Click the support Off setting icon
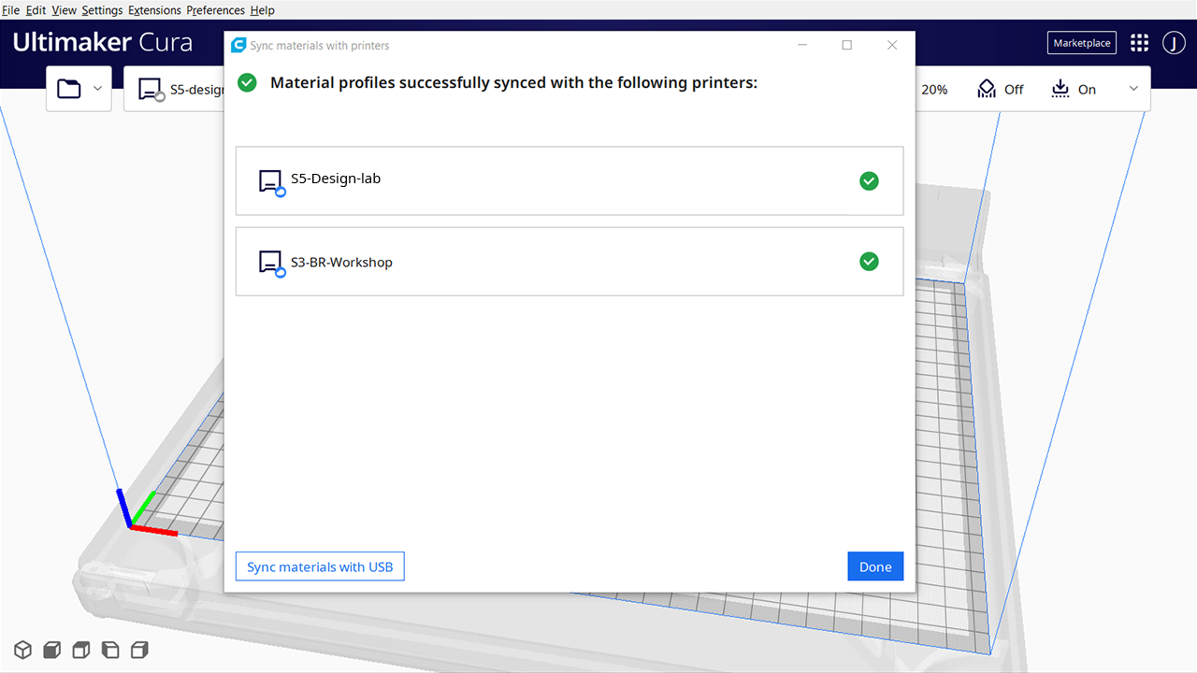This screenshot has width=1197, height=673. click(987, 89)
